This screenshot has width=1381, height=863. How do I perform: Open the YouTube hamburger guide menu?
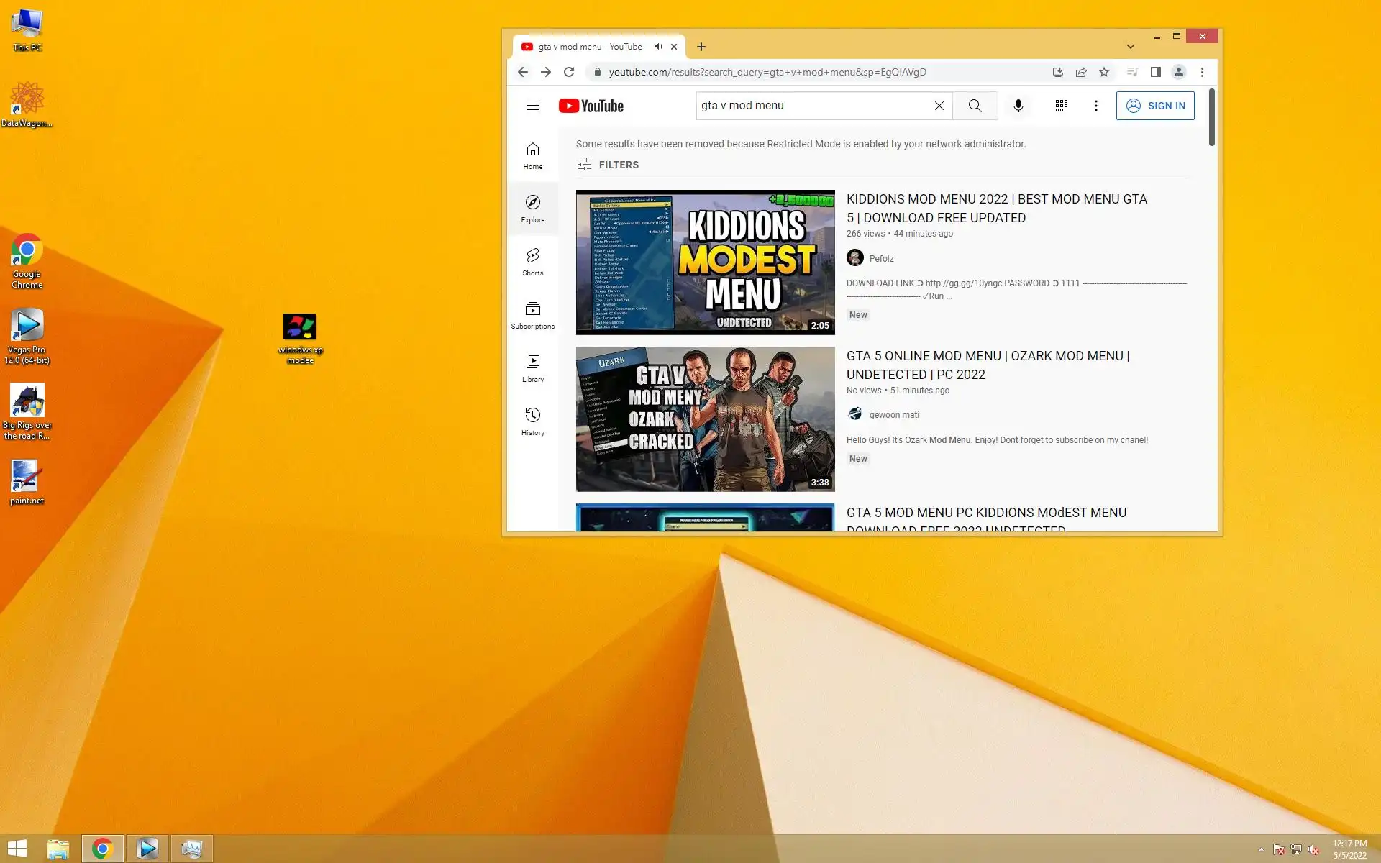point(532,106)
